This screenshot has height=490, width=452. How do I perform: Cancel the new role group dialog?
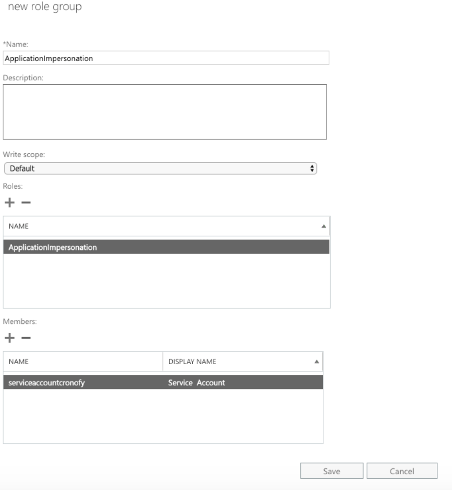coord(402,471)
